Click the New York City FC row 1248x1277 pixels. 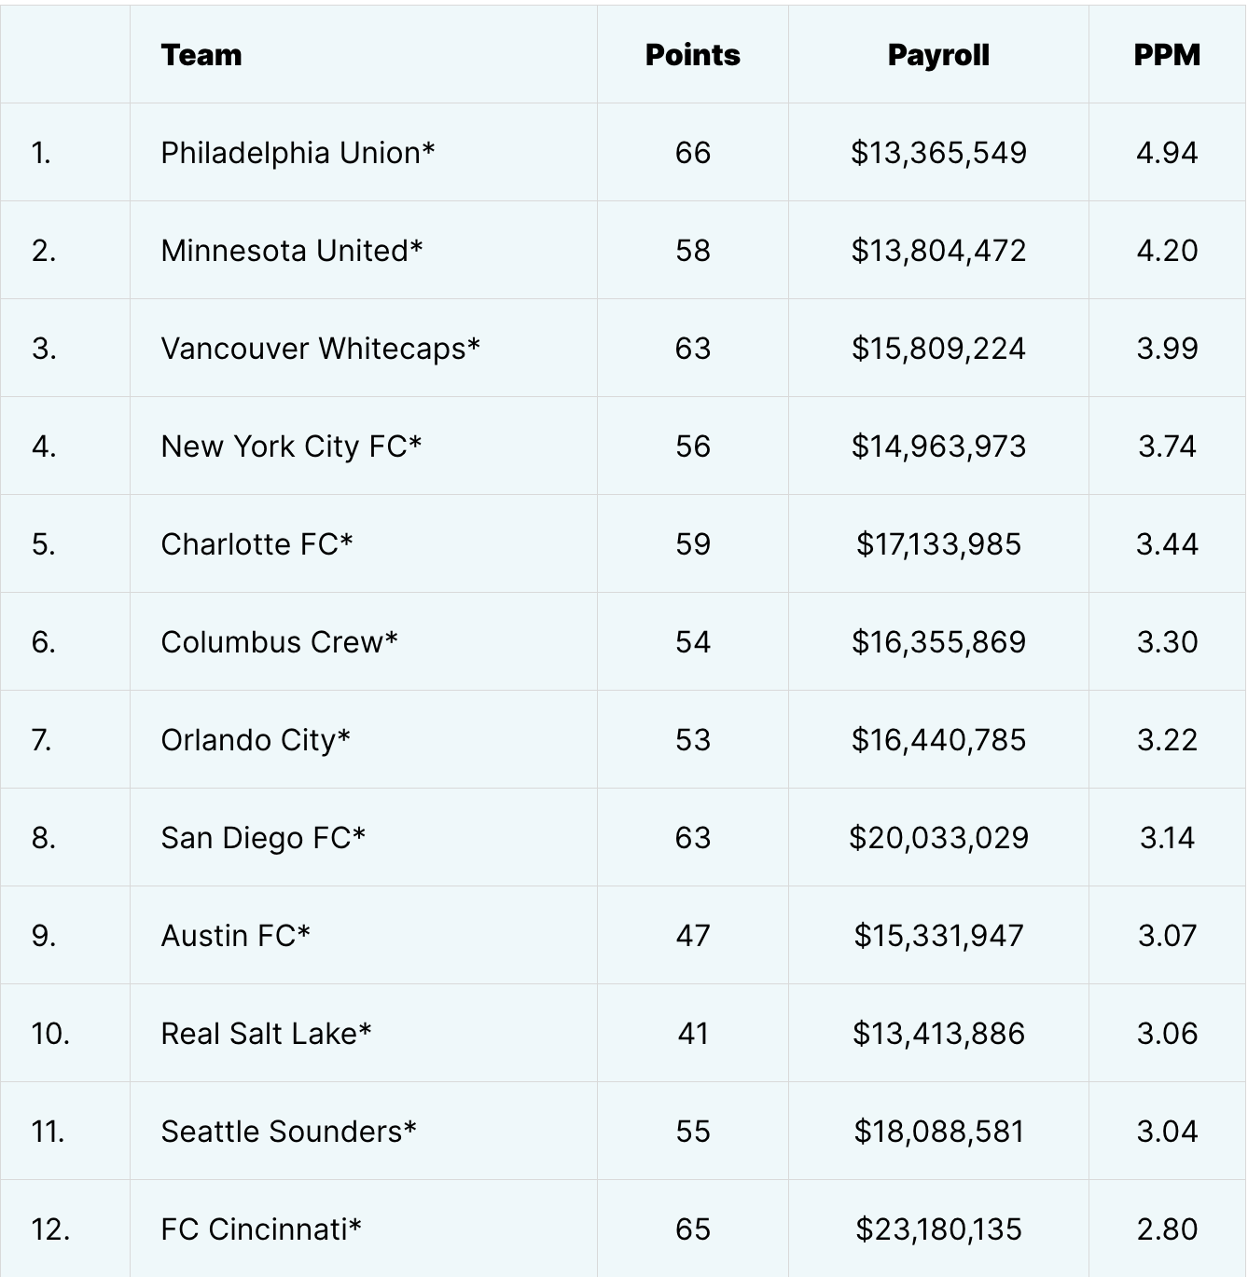[x=291, y=446]
